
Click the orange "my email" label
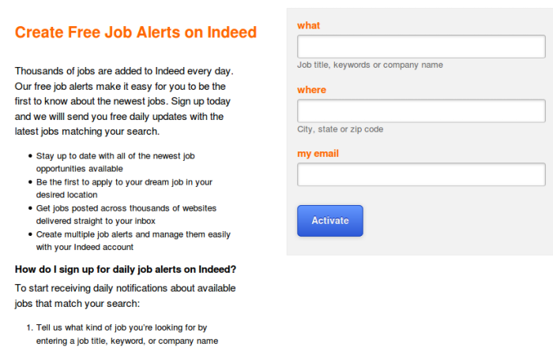[318, 153]
